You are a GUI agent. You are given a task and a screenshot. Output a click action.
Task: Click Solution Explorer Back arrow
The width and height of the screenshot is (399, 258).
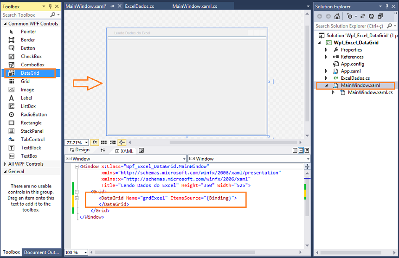320,16
